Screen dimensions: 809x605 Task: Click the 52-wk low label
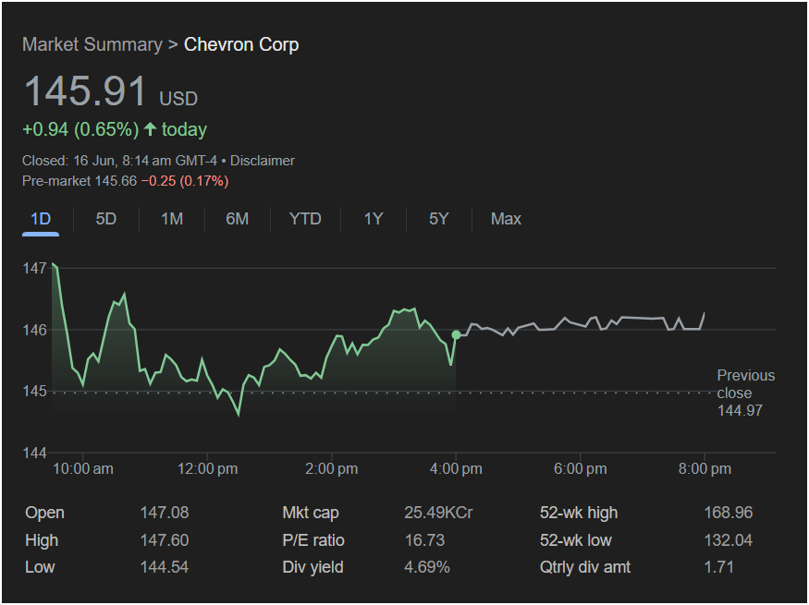(576, 540)
